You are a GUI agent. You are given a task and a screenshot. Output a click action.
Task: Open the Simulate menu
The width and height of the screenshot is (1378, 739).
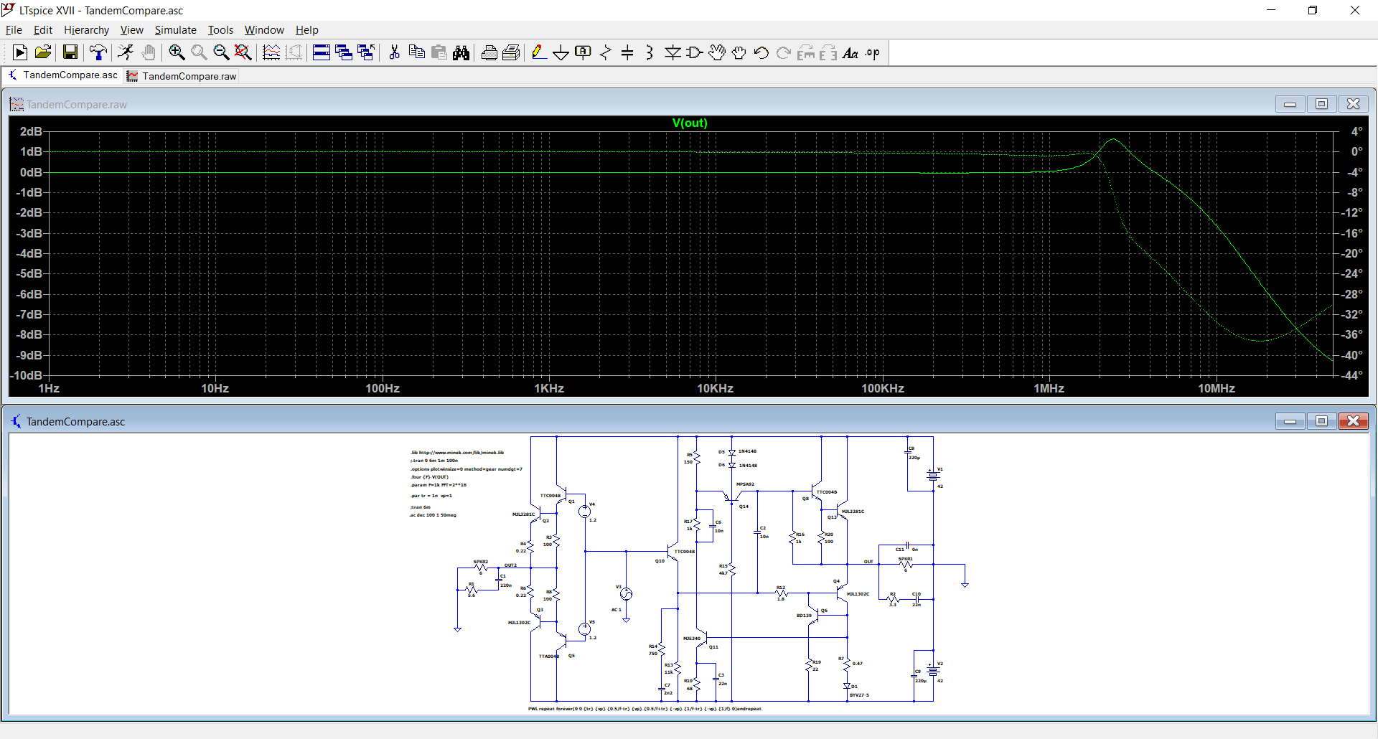coord(175,29)
